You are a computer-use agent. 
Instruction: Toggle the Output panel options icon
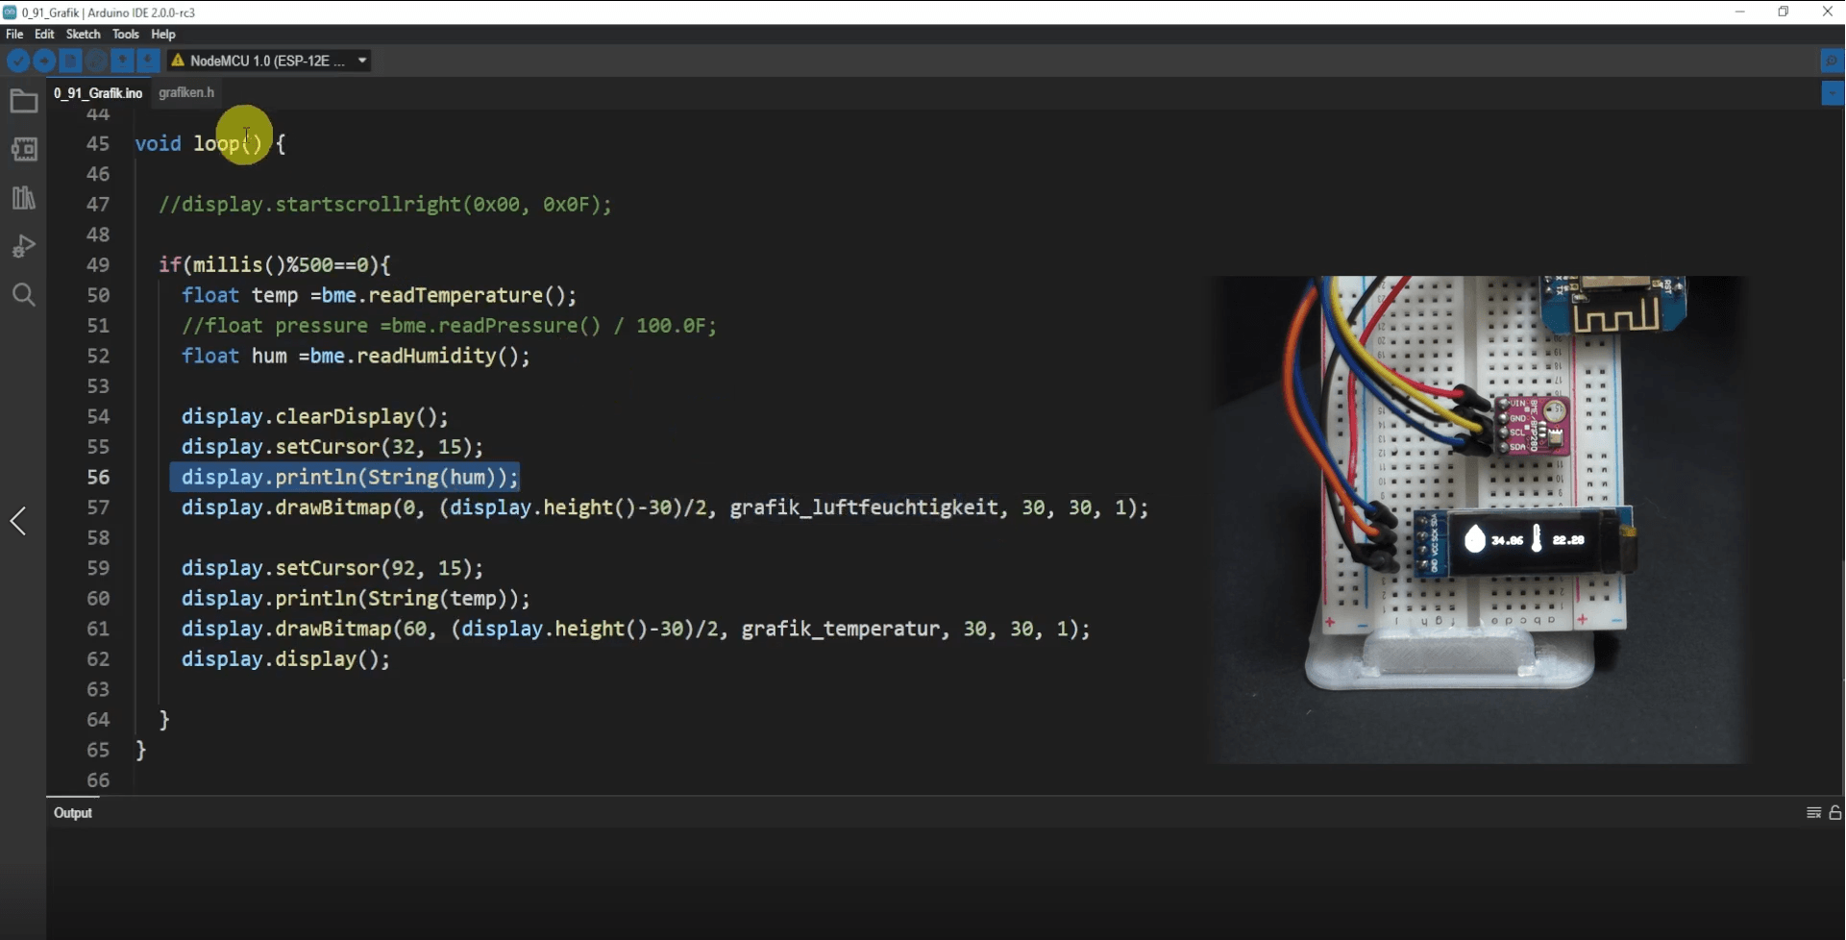pyautogui.click(x=1814, y=812)
